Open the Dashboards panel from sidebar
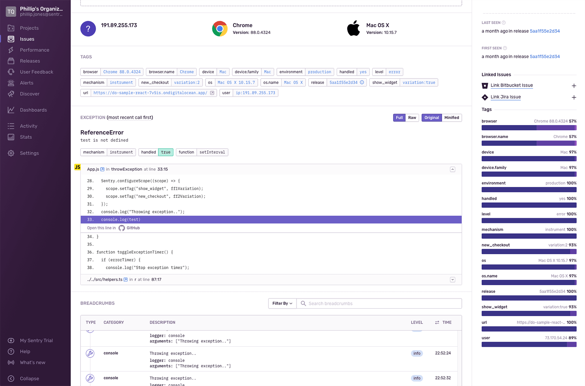The image size is (585, 386). click(x=11, y=110)
